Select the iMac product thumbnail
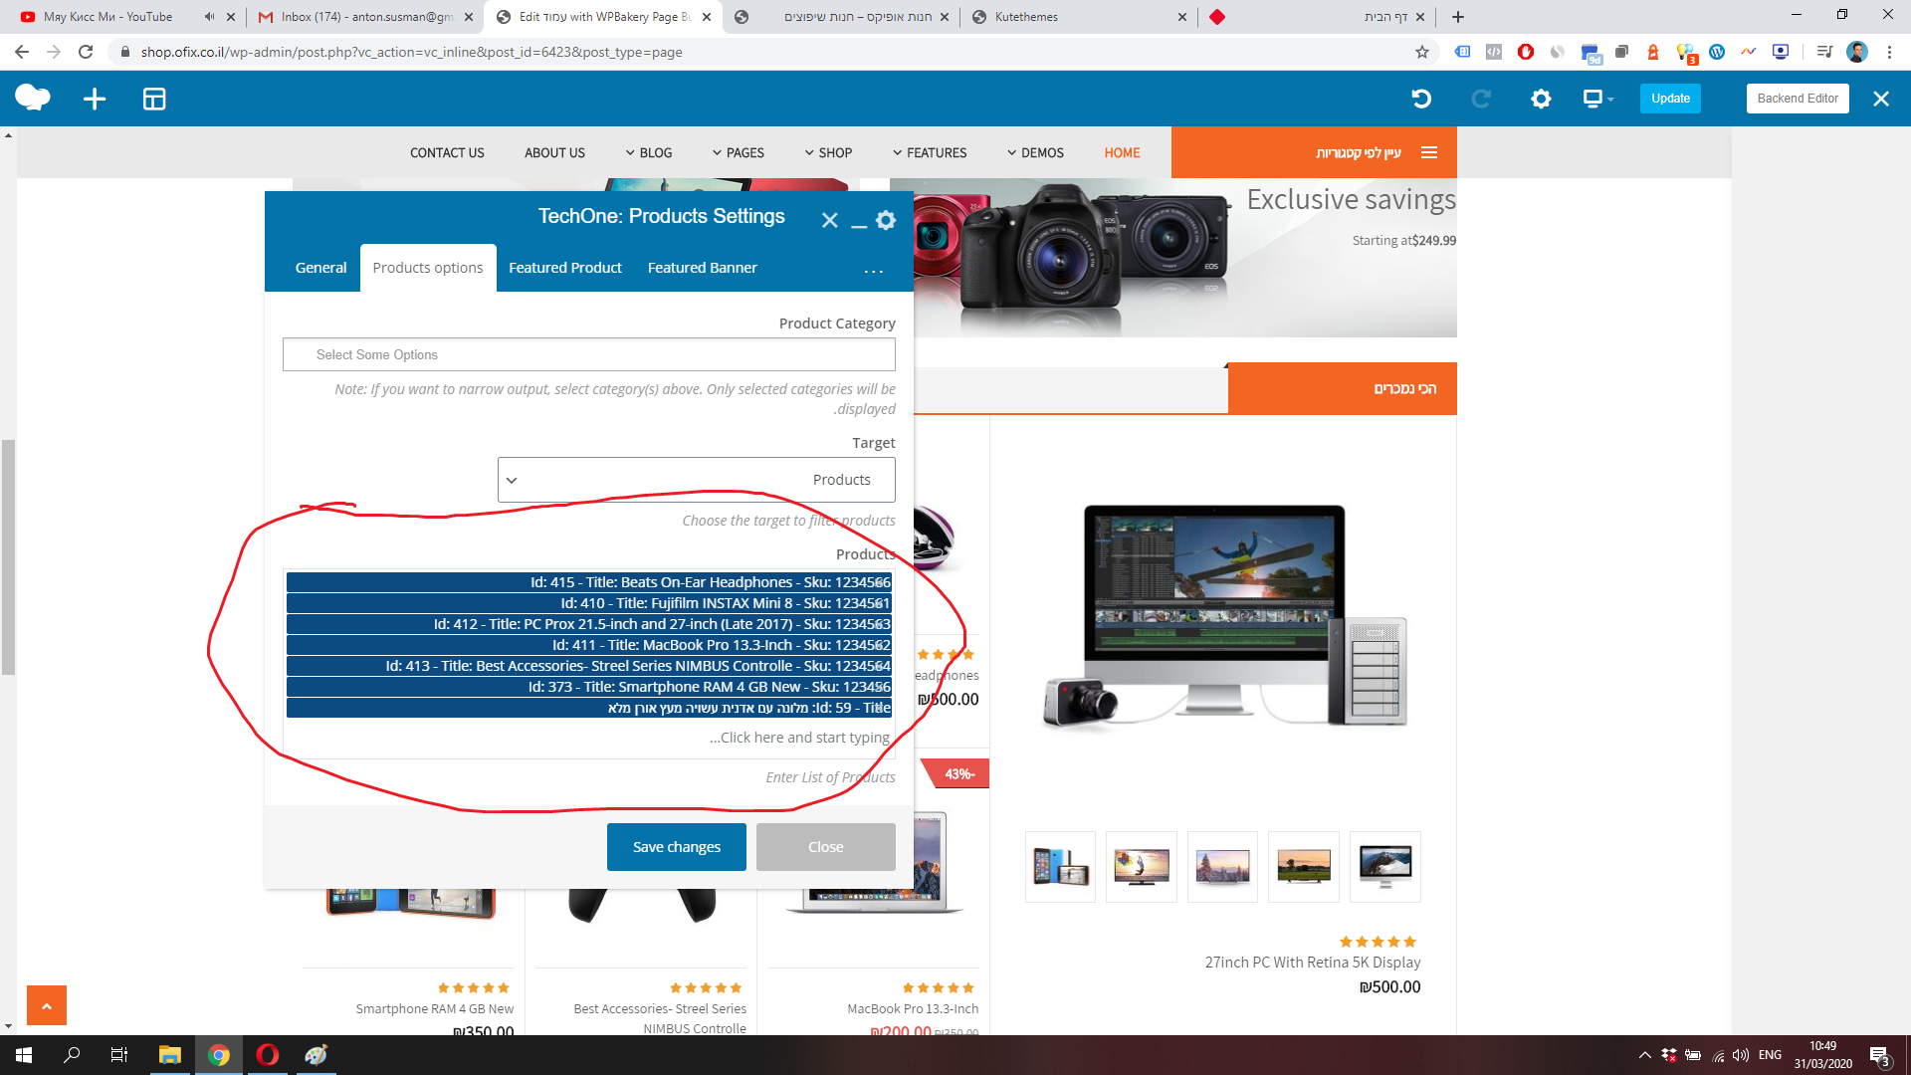Image resolution: width=1911 pixels, height=1075 pixels. coord(1384,867)
